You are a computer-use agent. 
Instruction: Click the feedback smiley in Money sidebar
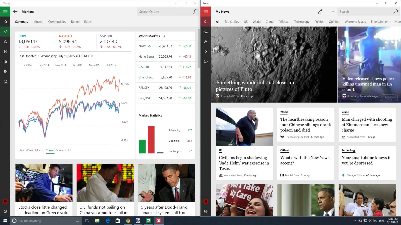[x=5, y=82]
